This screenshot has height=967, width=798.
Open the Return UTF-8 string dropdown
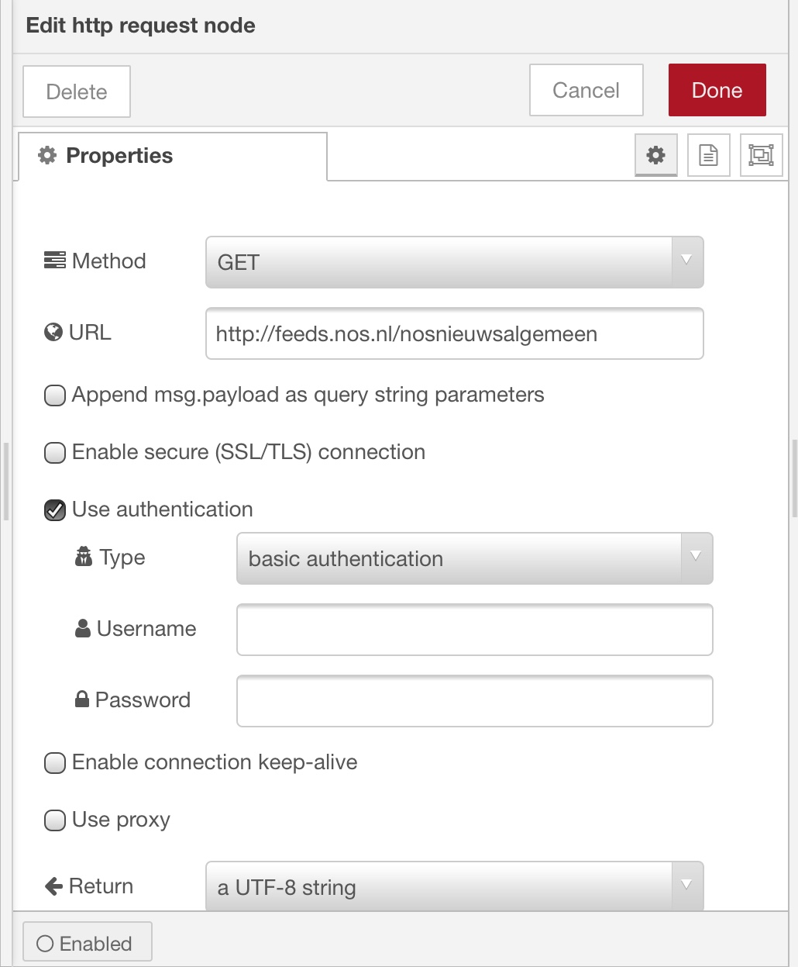point(454,887)
